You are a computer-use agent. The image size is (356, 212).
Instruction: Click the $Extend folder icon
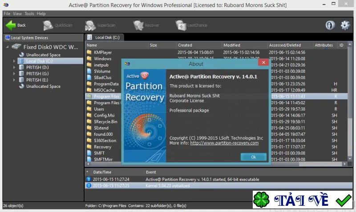89,128
